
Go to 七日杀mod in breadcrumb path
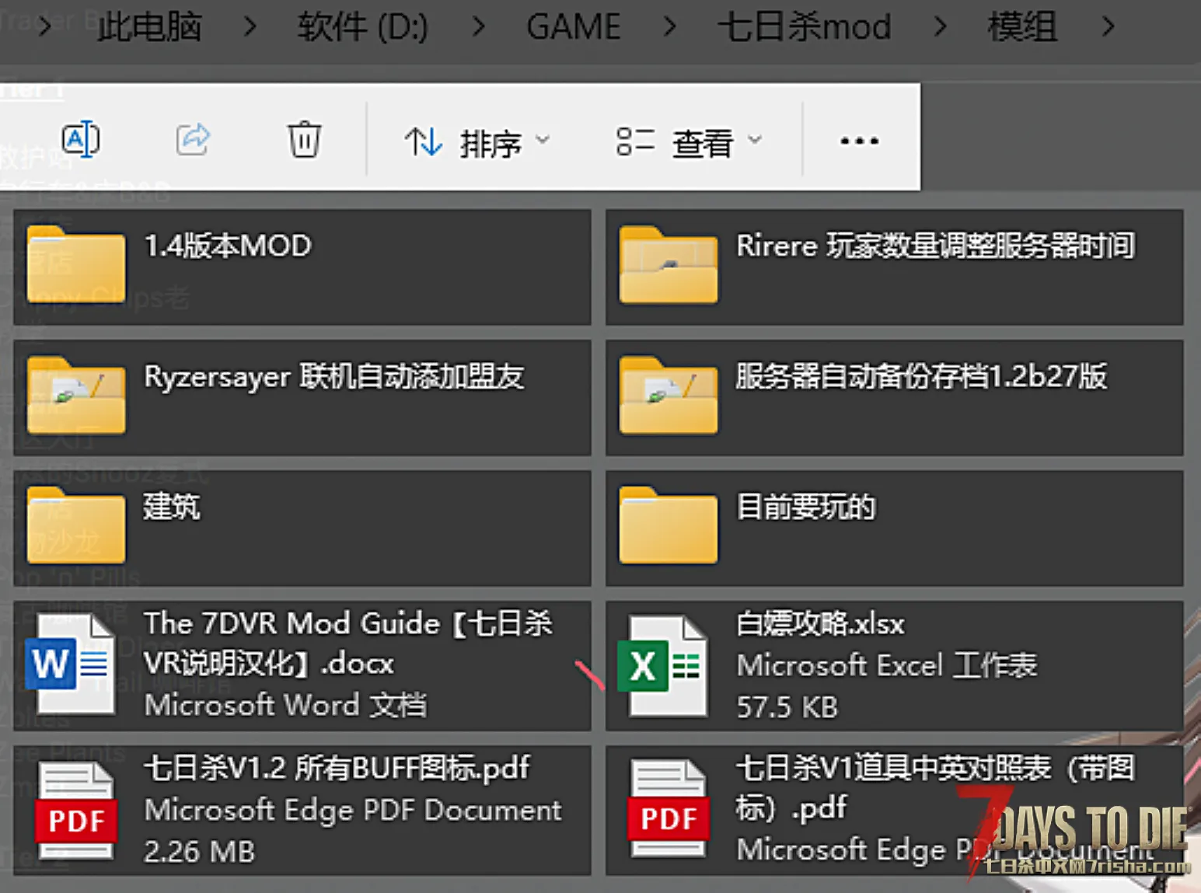(x=804, y=27)
